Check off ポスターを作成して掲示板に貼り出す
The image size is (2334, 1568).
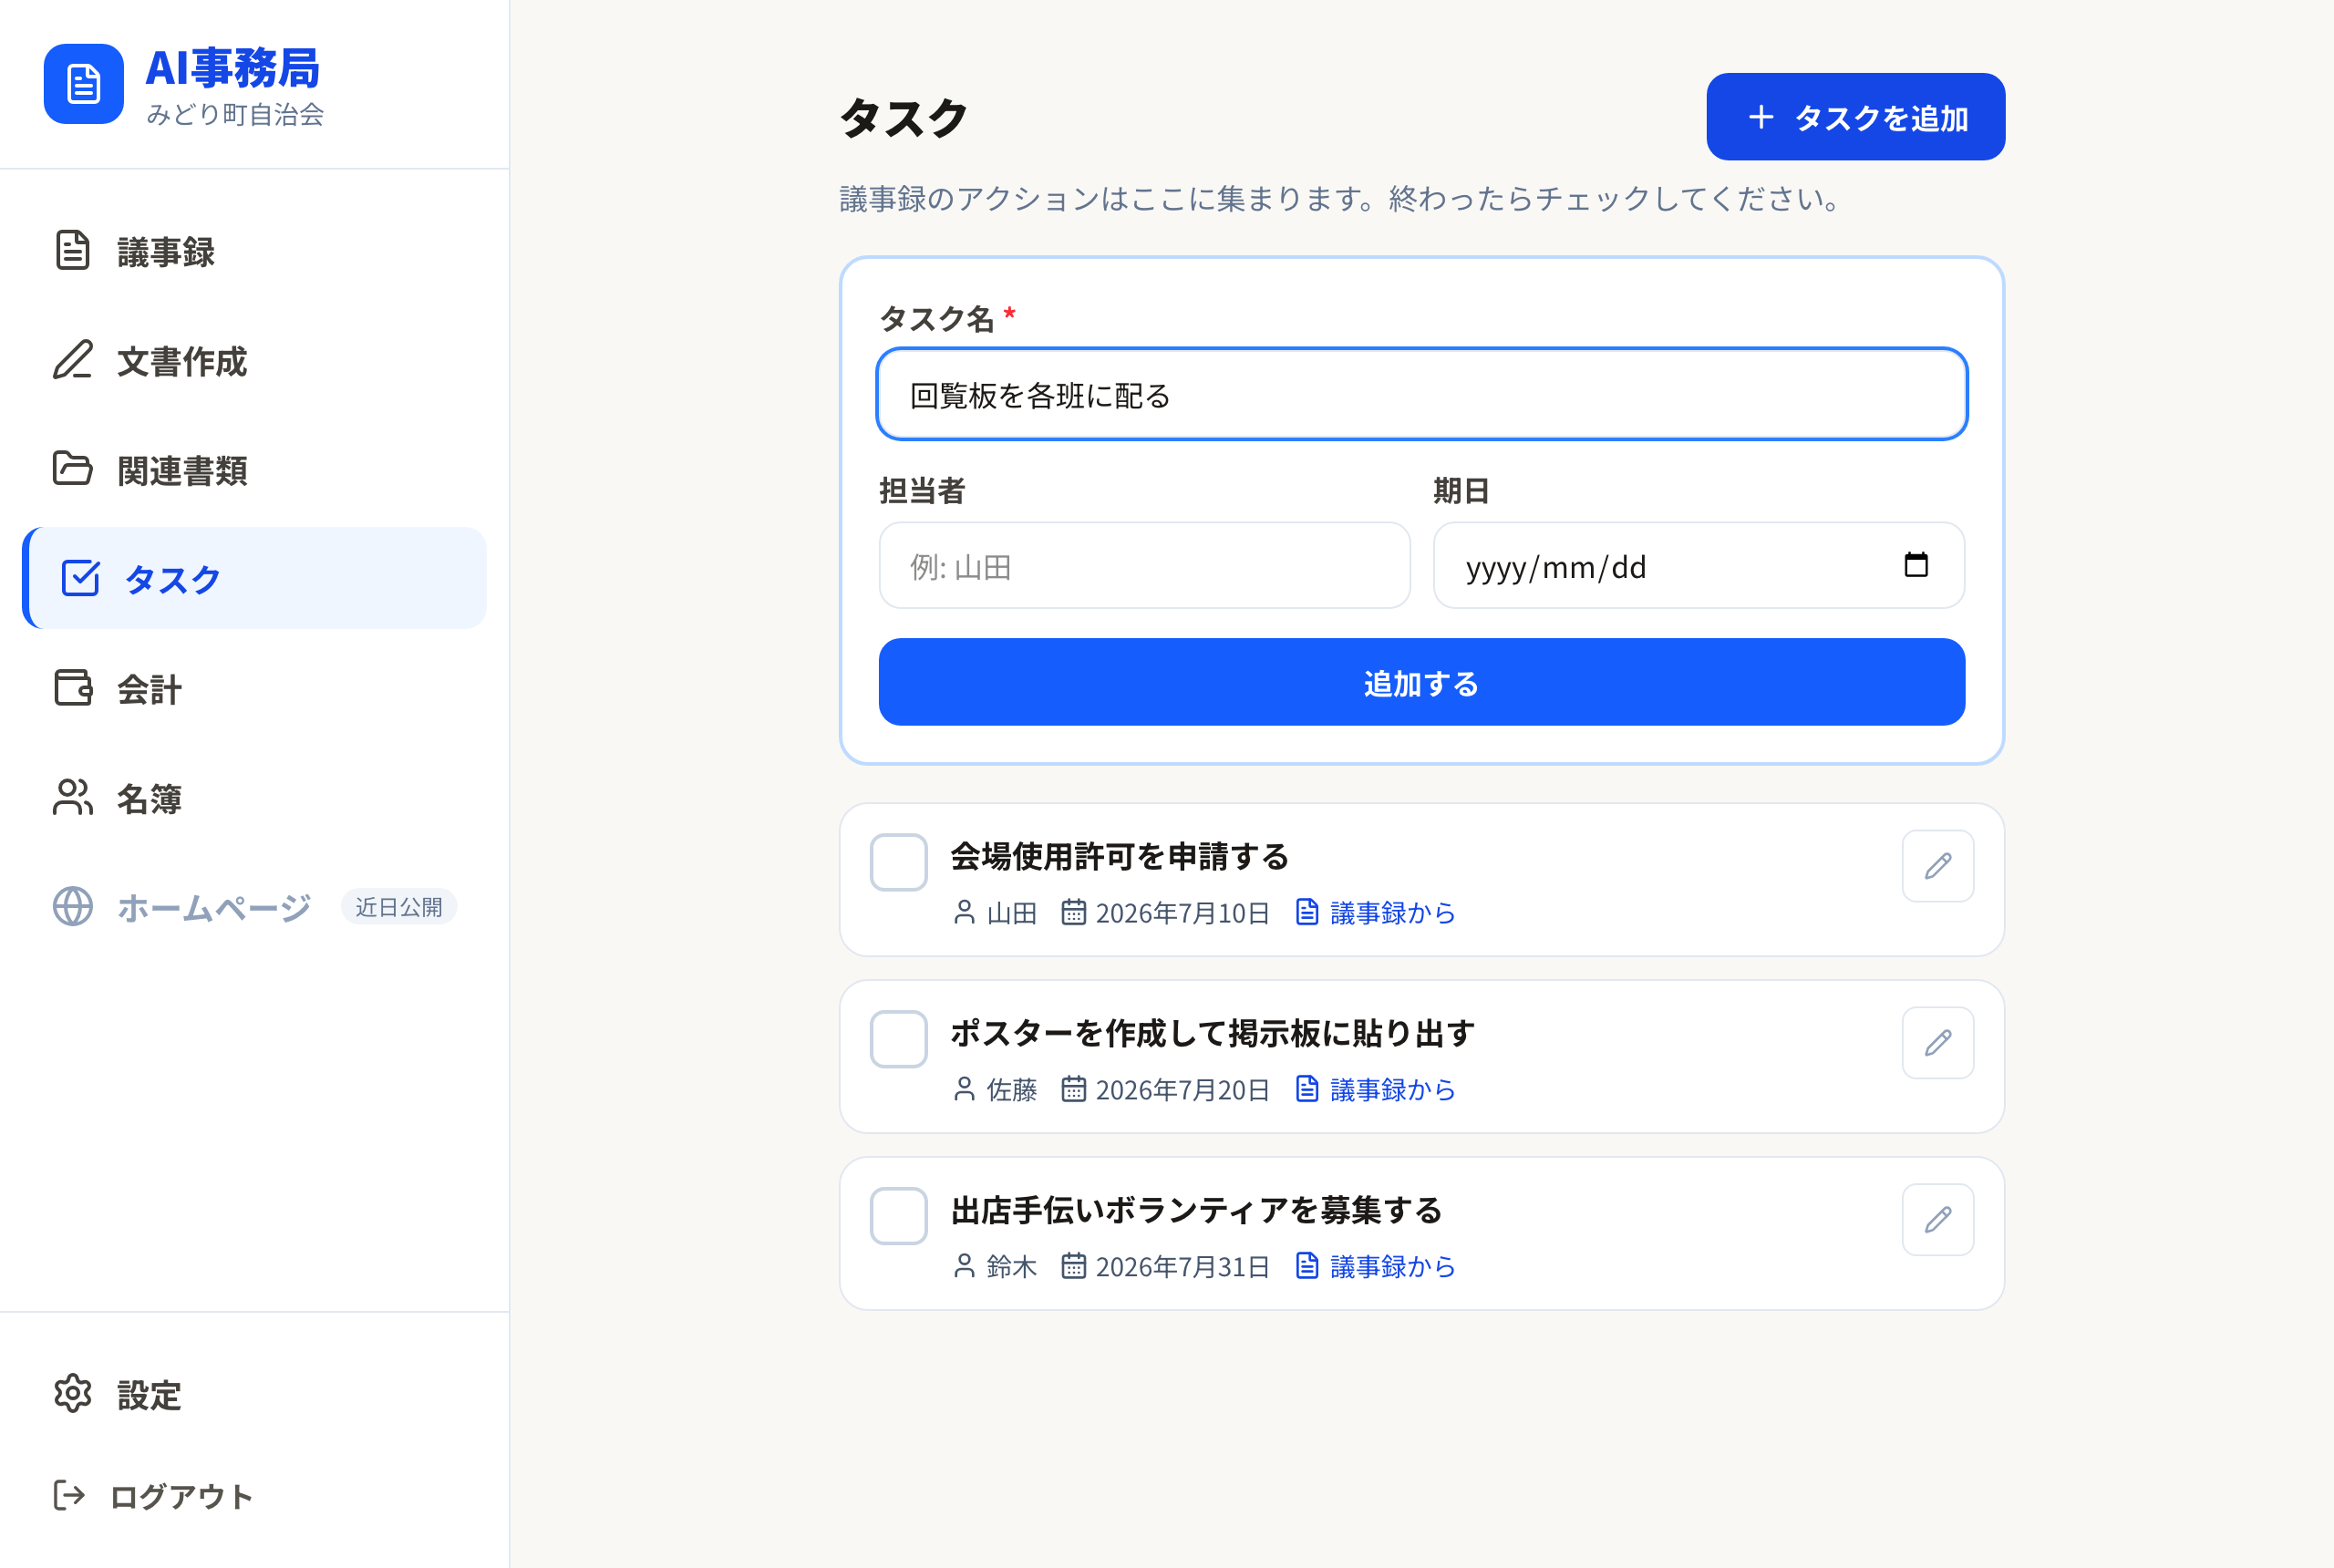click(x=898, y=1039)
